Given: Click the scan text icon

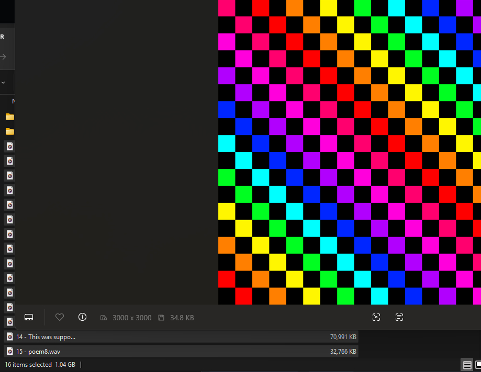Looking at the screenshot, I should [399, 317].
